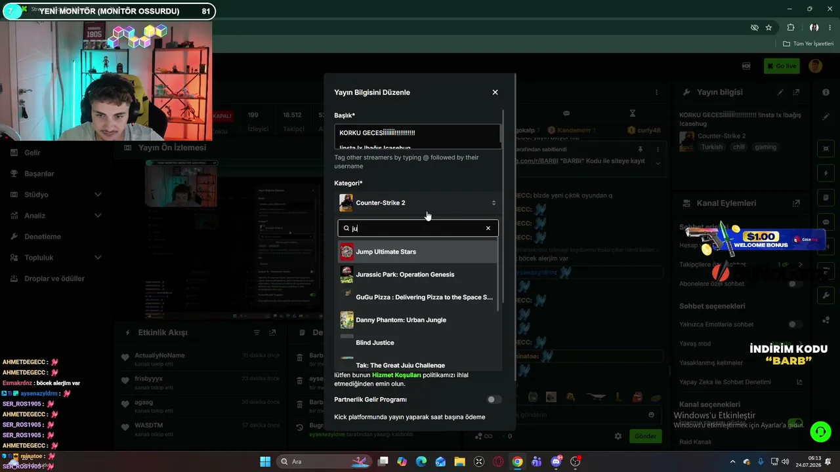Choose Tak: The Great Juju Challenge
Image resolution: width=840 pixels, height=472 pixels.
(x=417, y=364)
